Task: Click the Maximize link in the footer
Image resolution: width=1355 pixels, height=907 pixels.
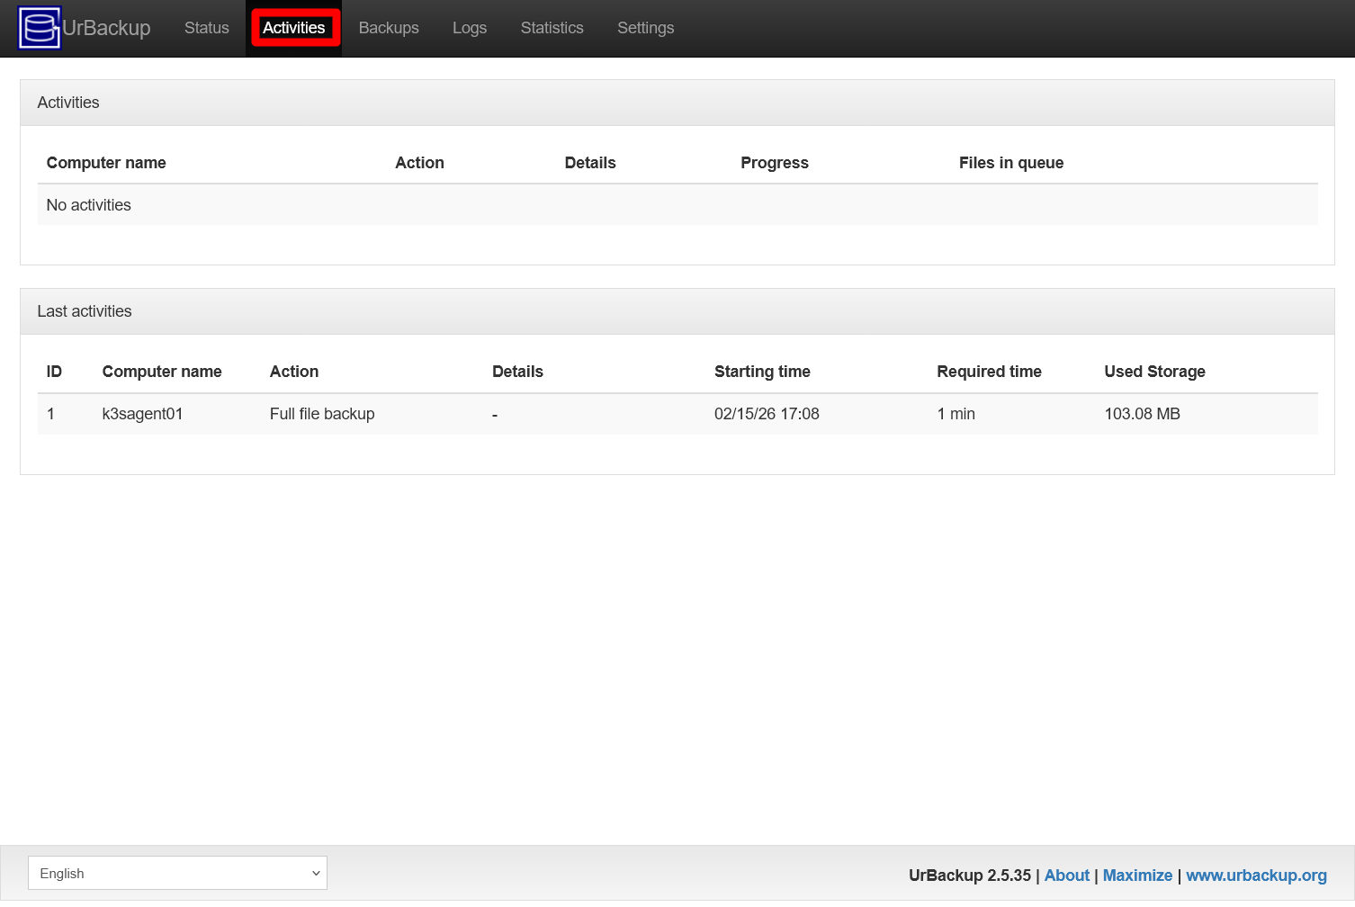Action: (x=1137, y=875)
